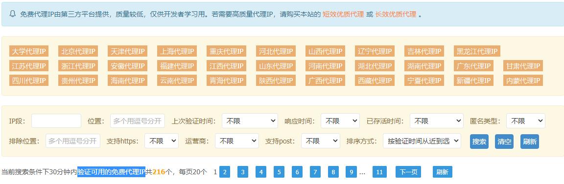Select 山西代理IP tag
The width and height of the screenshot is (564, 184).
point(325,51)
